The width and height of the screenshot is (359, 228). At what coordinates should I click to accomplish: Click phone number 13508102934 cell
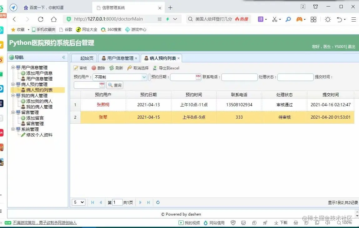(239, 105)
